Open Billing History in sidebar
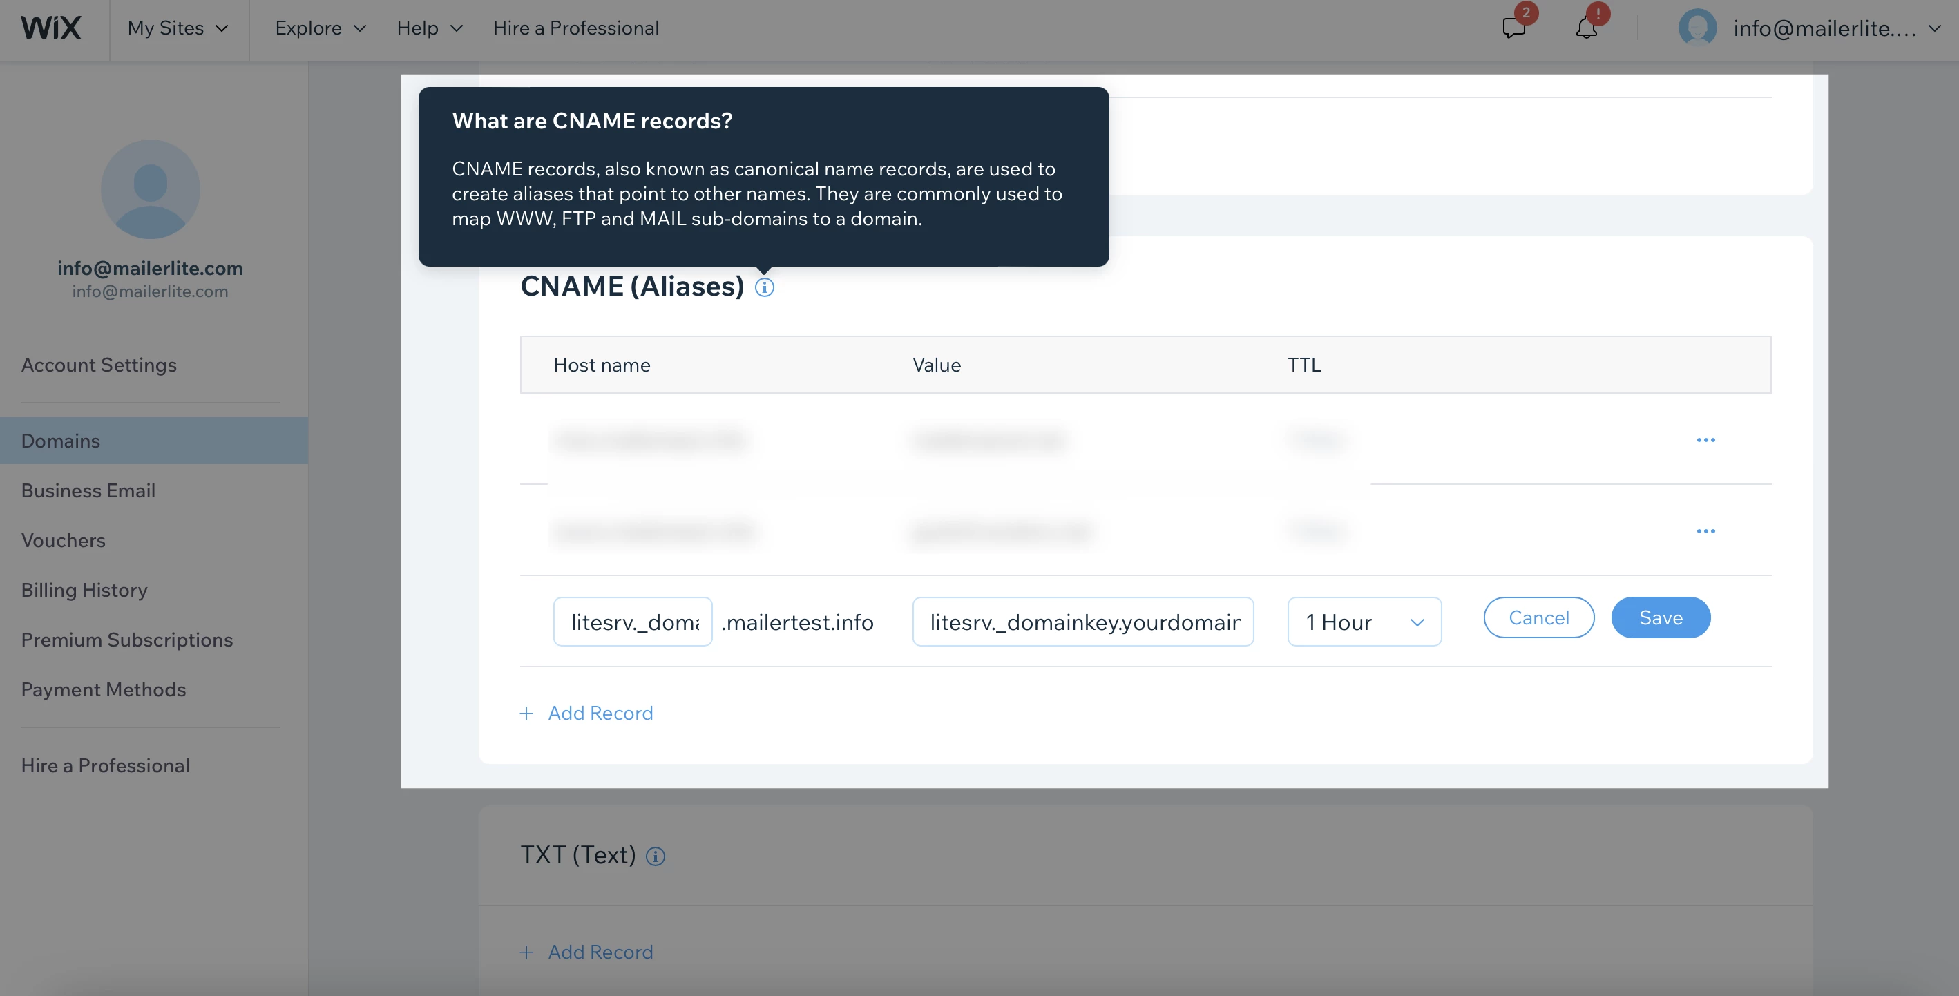The width and height of the screenshot is (1959, 996). 84,590
